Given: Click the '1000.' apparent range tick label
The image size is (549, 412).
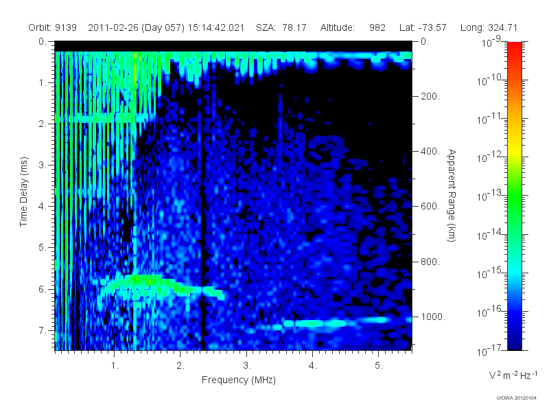Looking at the screenshot, I should coord(433,317).
